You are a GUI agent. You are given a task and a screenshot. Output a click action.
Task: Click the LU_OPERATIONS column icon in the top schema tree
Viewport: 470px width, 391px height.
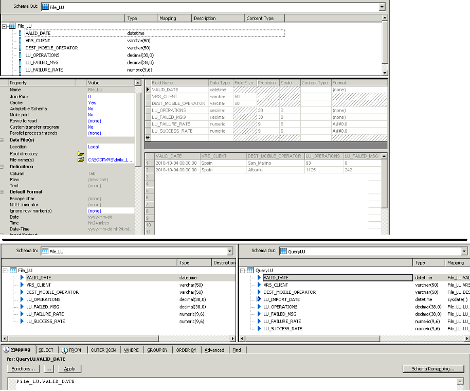20,55
